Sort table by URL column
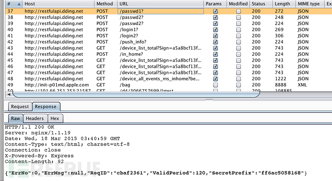332x181 pixels. pos(160,3)
